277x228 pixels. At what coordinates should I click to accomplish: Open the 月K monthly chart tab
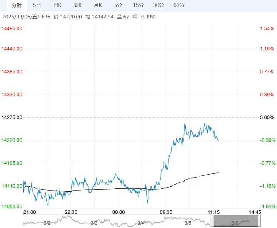click(98, 5)
